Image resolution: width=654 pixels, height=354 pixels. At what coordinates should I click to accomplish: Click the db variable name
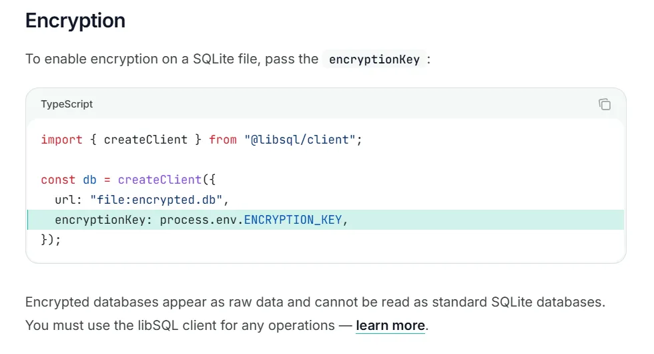(x=89, y=180)
